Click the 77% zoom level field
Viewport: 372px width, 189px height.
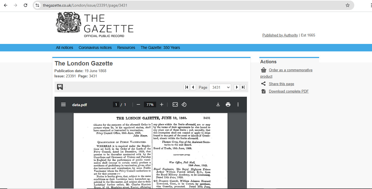click(x=150, y=104)
